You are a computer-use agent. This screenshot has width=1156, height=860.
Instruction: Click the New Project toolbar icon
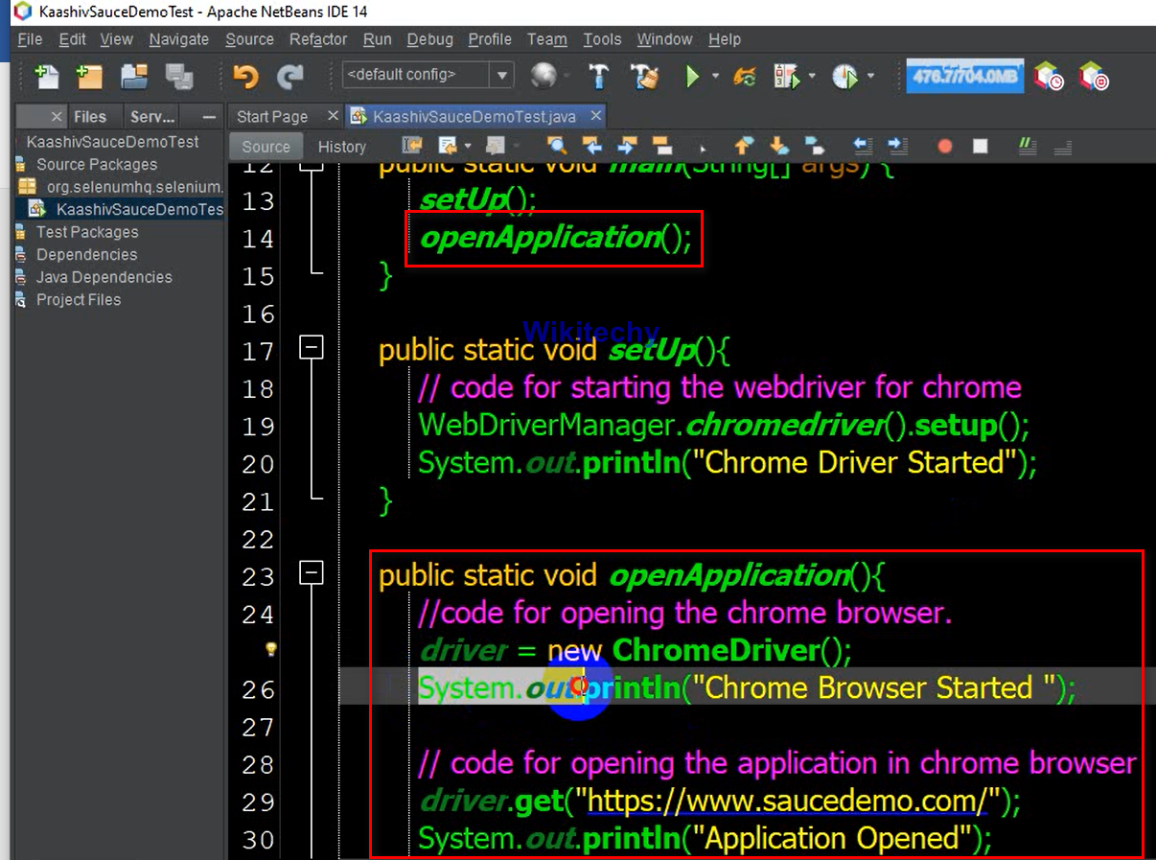coord(89,77)
